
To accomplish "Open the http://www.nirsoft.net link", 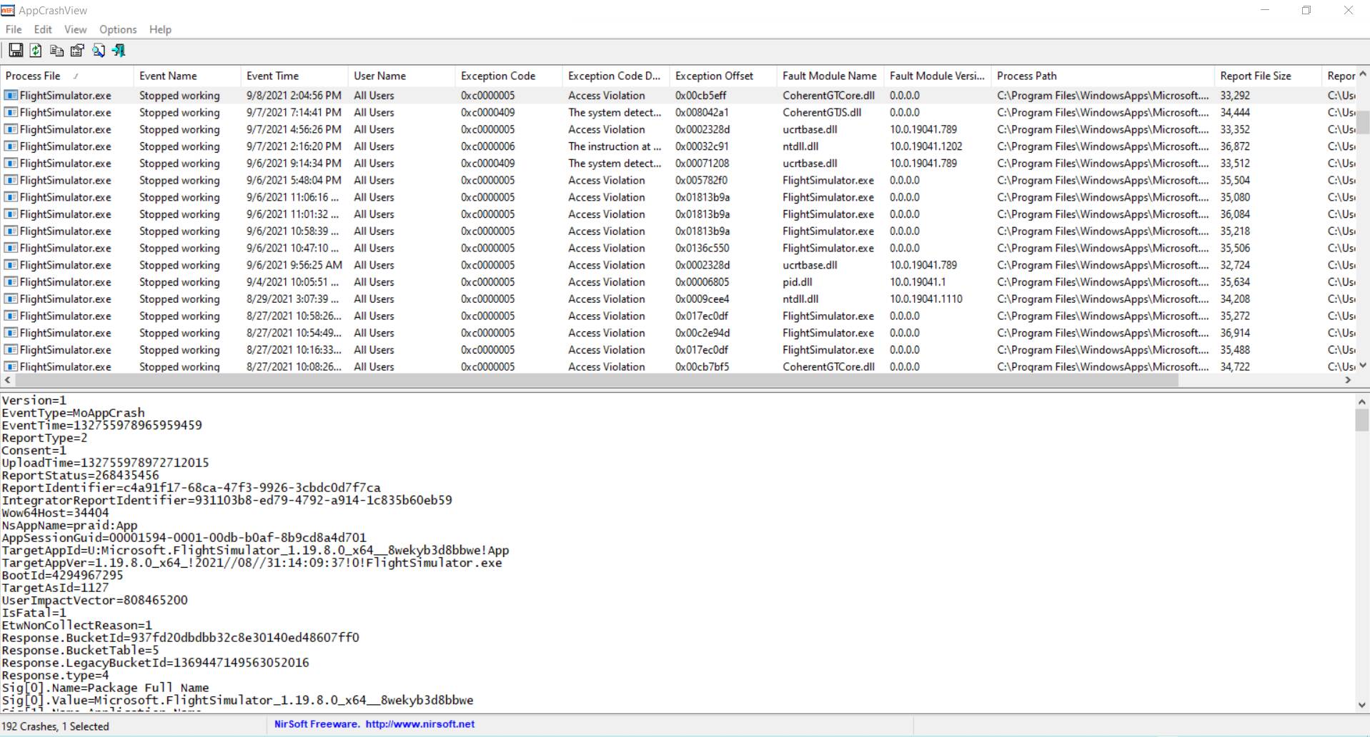I will click(x=420, y=724).
